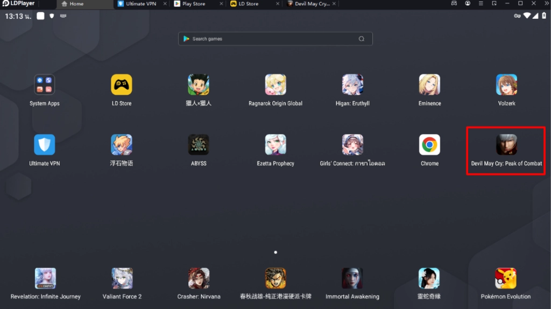Viewport: 551px width, 309px height.
Task: Open Immortal Awakening
Action: [352, 278]
